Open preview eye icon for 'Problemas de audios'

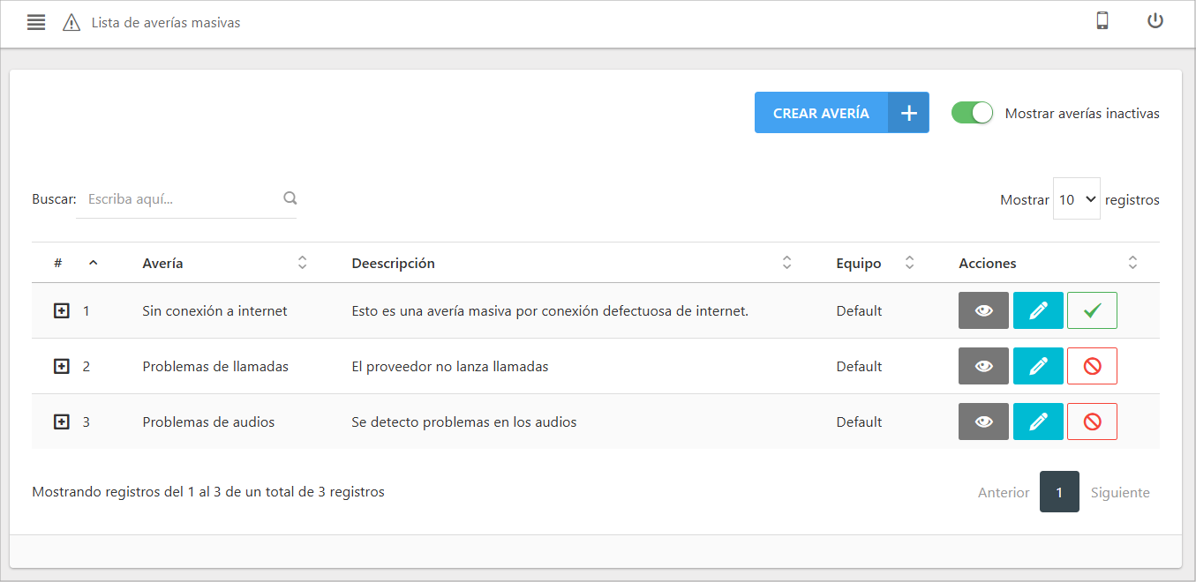(983, 422)
